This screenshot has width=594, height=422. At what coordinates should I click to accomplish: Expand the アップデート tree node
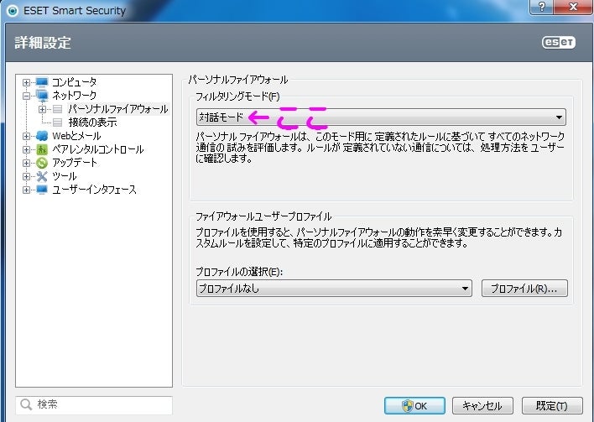[26, 163]
